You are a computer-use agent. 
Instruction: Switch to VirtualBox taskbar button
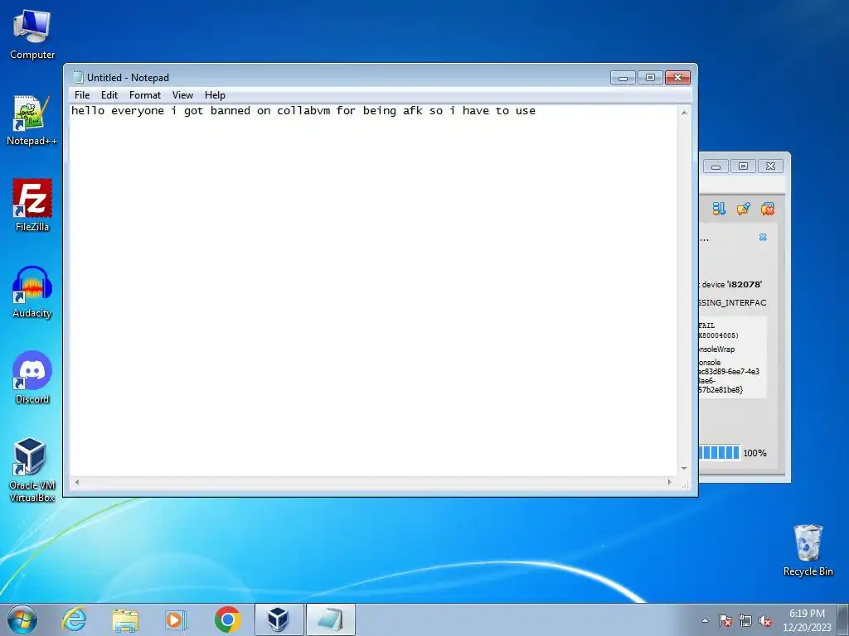279,619
